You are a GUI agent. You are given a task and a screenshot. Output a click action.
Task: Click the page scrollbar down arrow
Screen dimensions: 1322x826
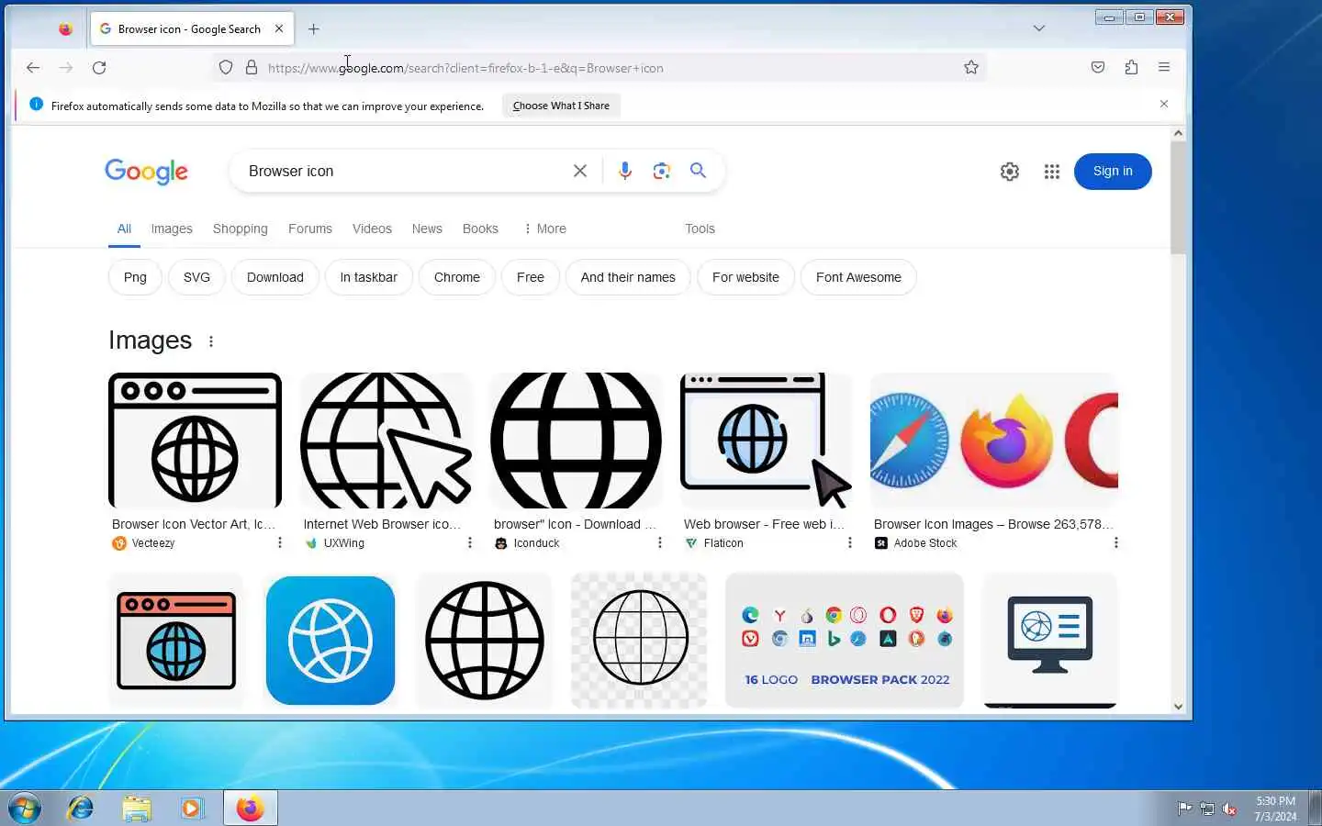tap(1179, 707)
